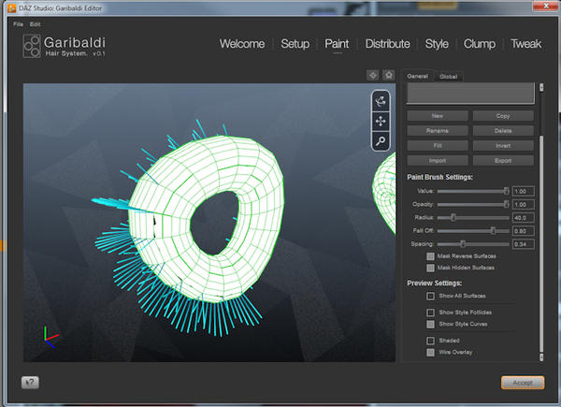Viewport: 561px width, 407px height.
Task: Click the Fall Off input field showing 0.80
Action: click(523, 231)
